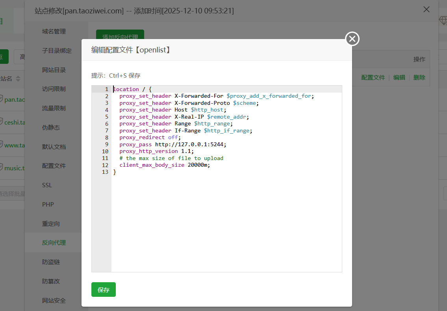Open the 子目录绑定 tab
447x311 pixels.
coord(57,51)
